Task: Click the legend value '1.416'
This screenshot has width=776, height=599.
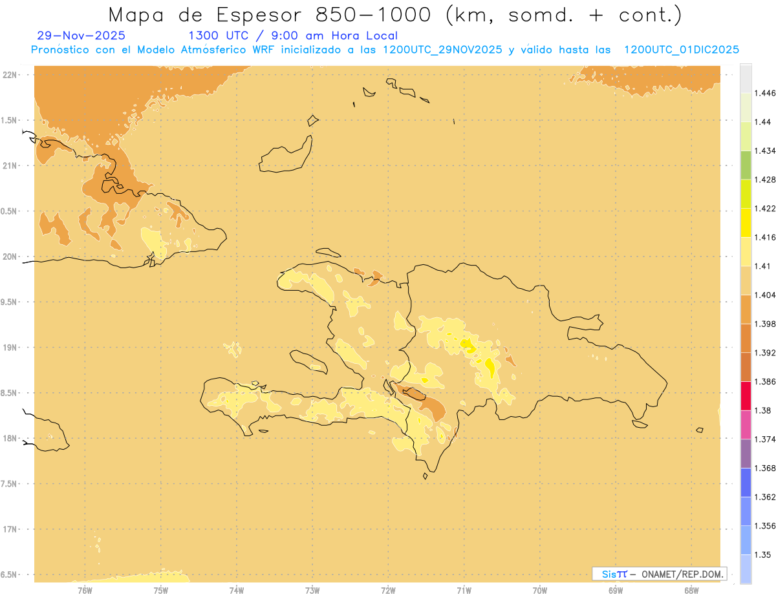Action: (x=765, y=237)
